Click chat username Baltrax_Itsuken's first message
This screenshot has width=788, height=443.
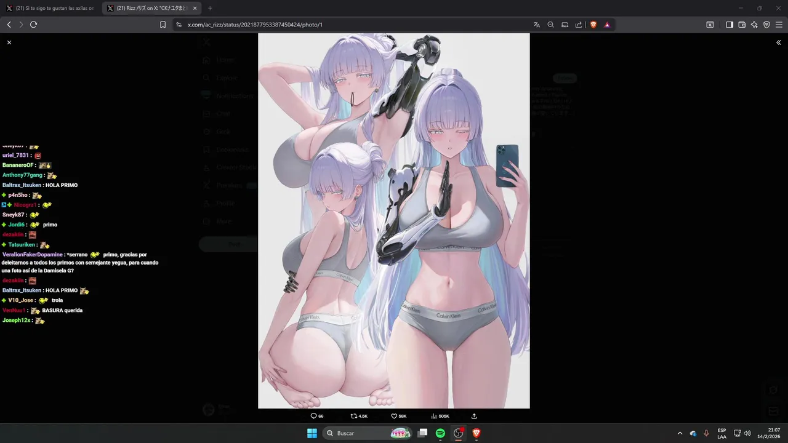[x=22, y=185]
